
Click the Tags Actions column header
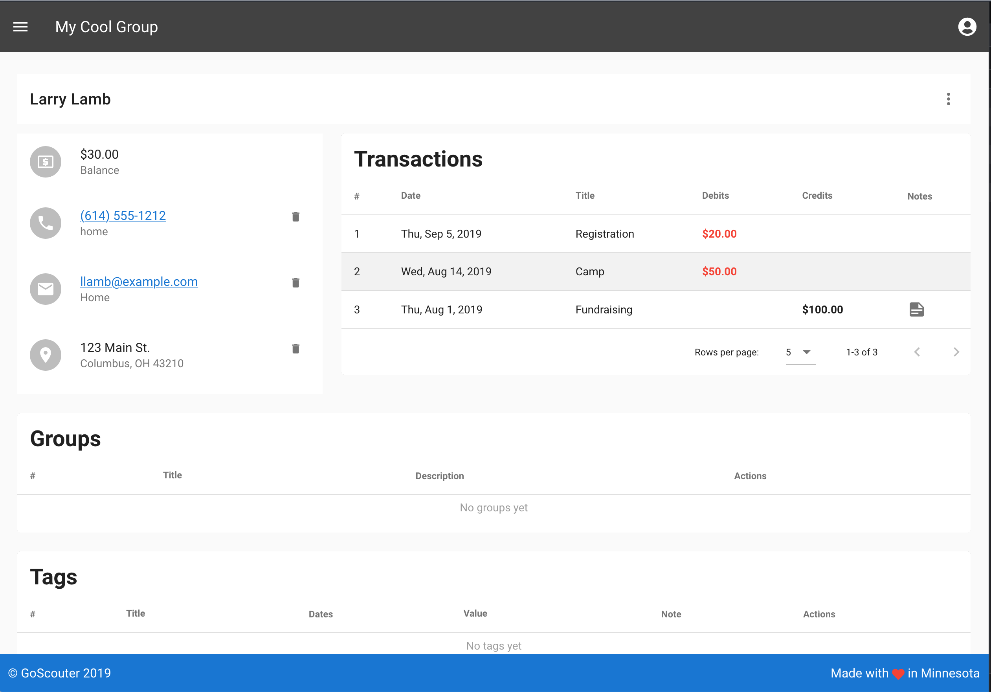(x=819, y=614)
